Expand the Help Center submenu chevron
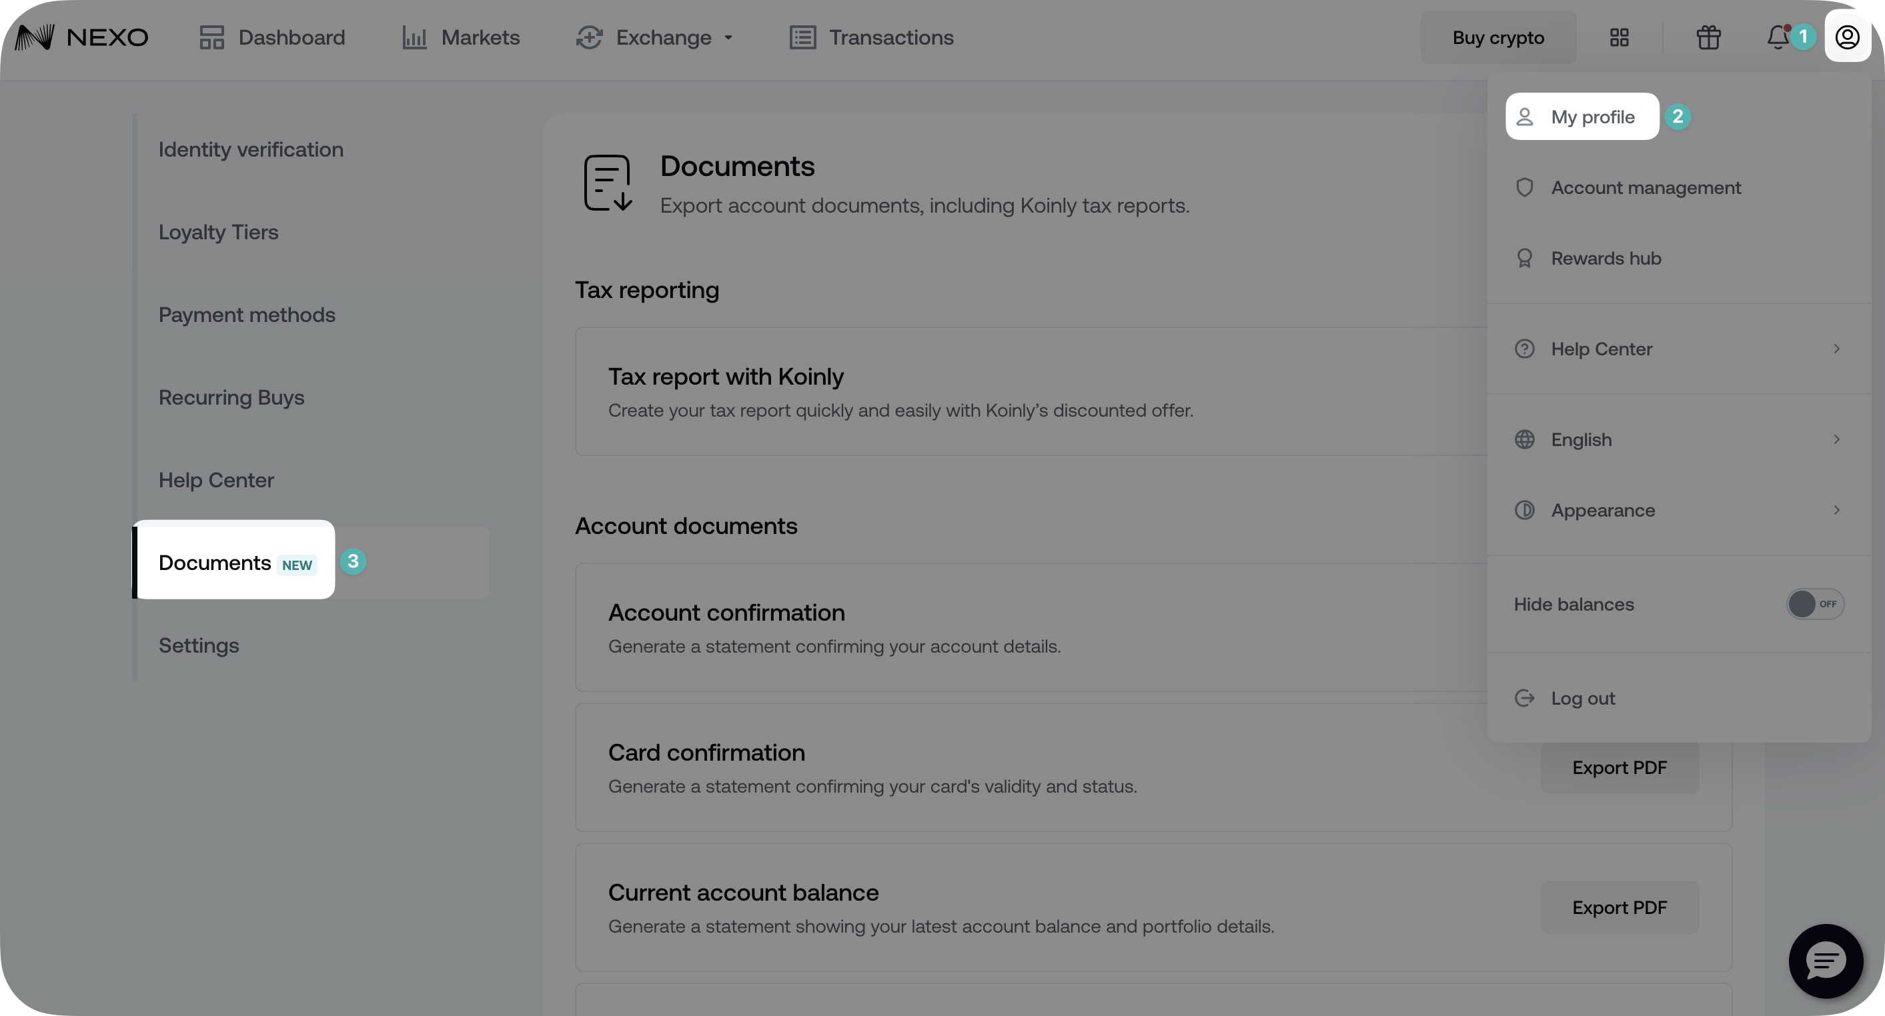 [1837, 349]
